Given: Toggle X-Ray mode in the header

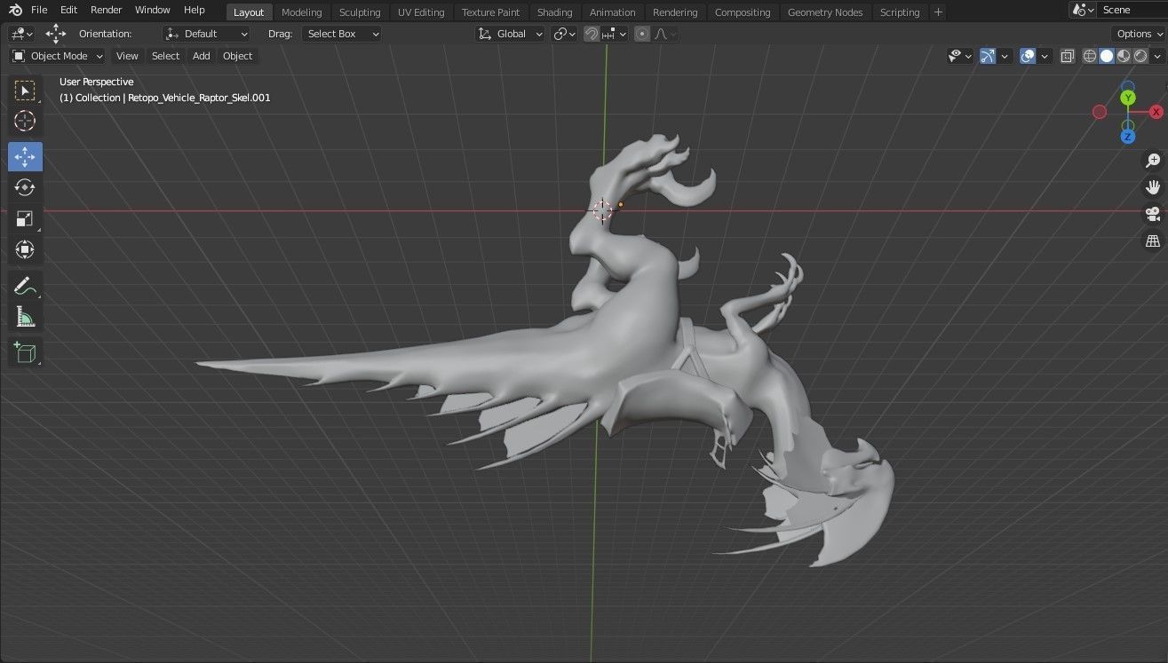Looking at the screenshot, I should pyautogui.click(x=1067, y=56).
